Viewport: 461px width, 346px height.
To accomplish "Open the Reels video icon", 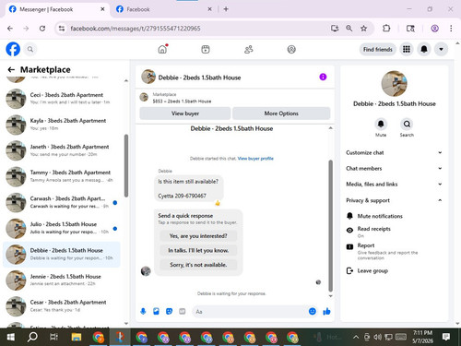I will 206,49.
